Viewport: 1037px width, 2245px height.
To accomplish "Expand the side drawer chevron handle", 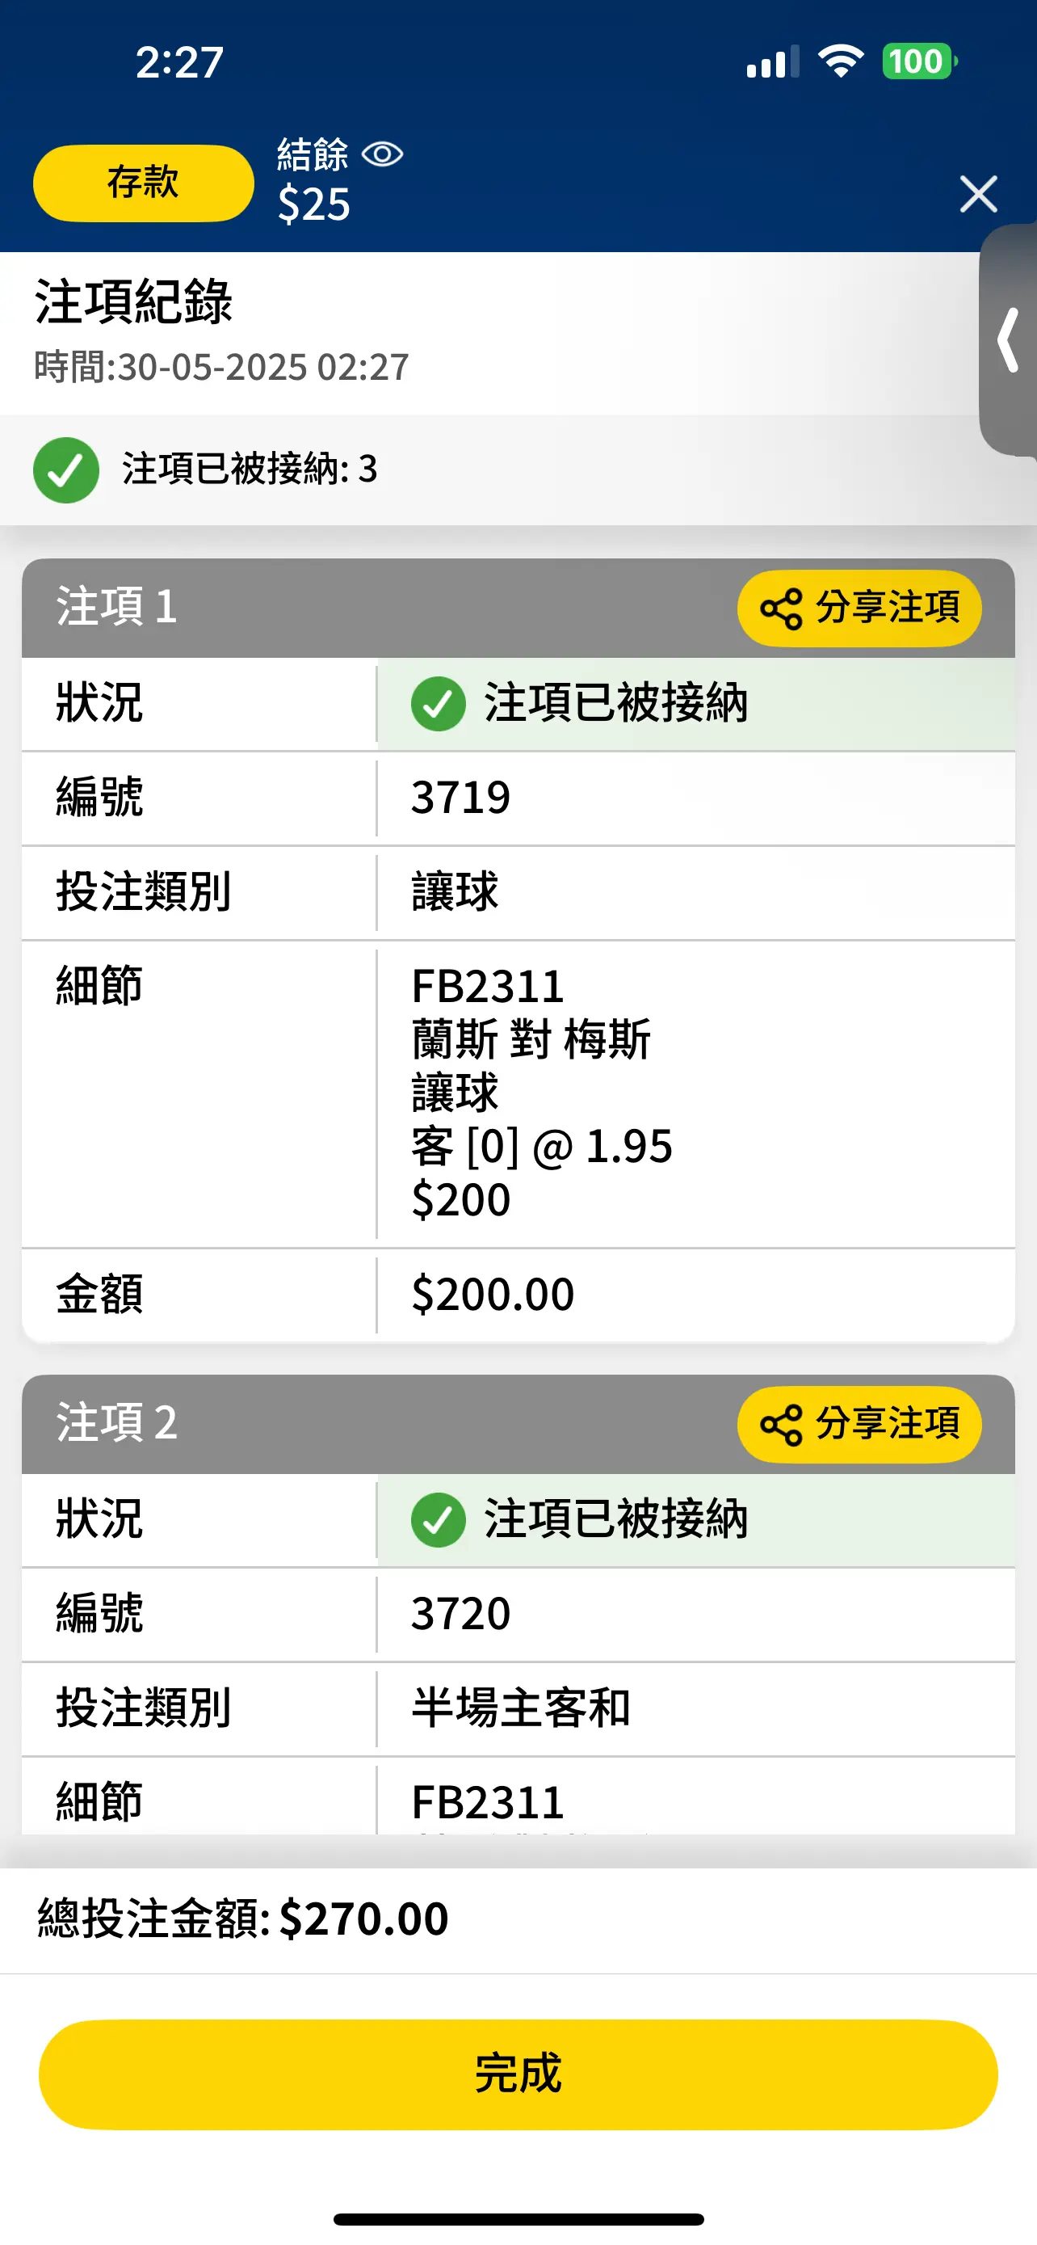I will coord(1008,340).
